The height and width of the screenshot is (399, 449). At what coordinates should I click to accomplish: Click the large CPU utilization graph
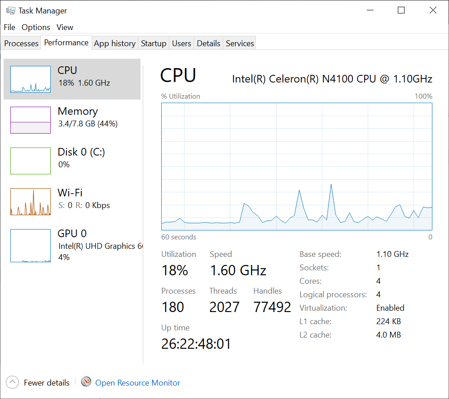pyautogui.click(x=297, y=166)
